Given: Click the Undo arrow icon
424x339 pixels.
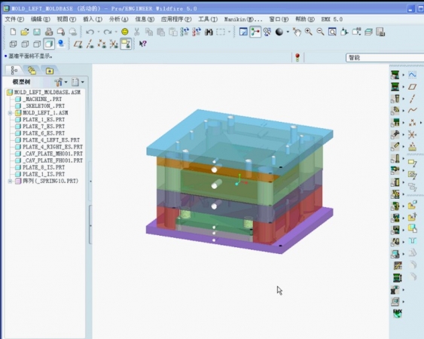Looking at the screenshot, I should (x=90, y=32).
